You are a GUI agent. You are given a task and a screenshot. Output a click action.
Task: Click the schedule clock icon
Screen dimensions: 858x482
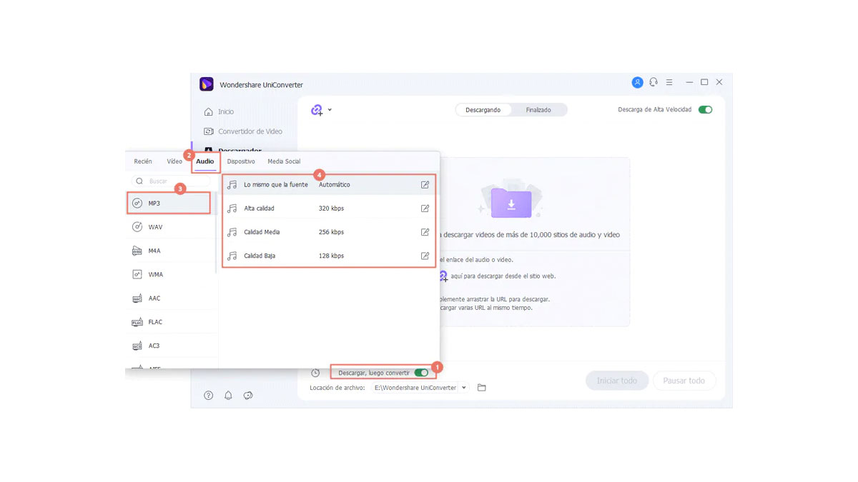coord(315,373)
